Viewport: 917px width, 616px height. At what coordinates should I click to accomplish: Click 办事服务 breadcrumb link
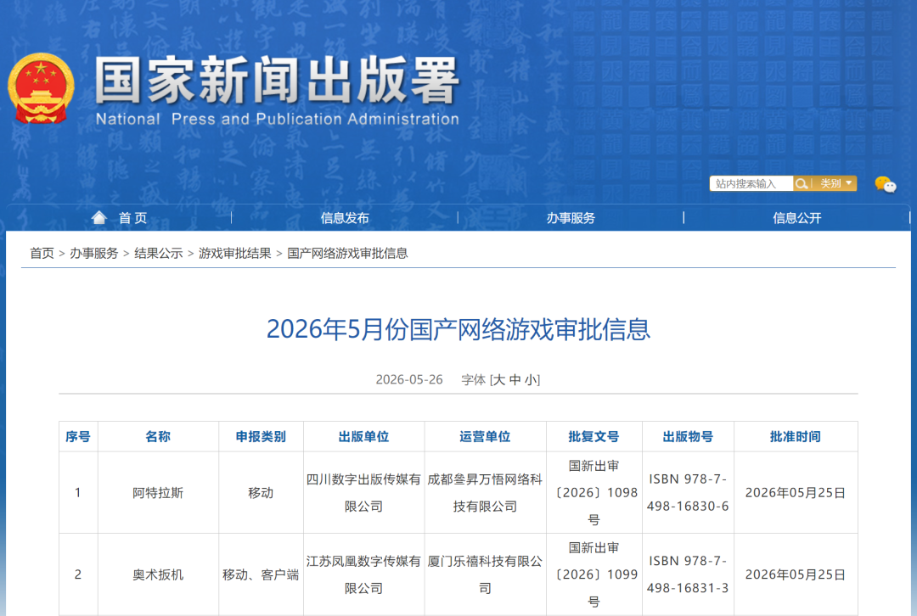click(x=93, y=253)
